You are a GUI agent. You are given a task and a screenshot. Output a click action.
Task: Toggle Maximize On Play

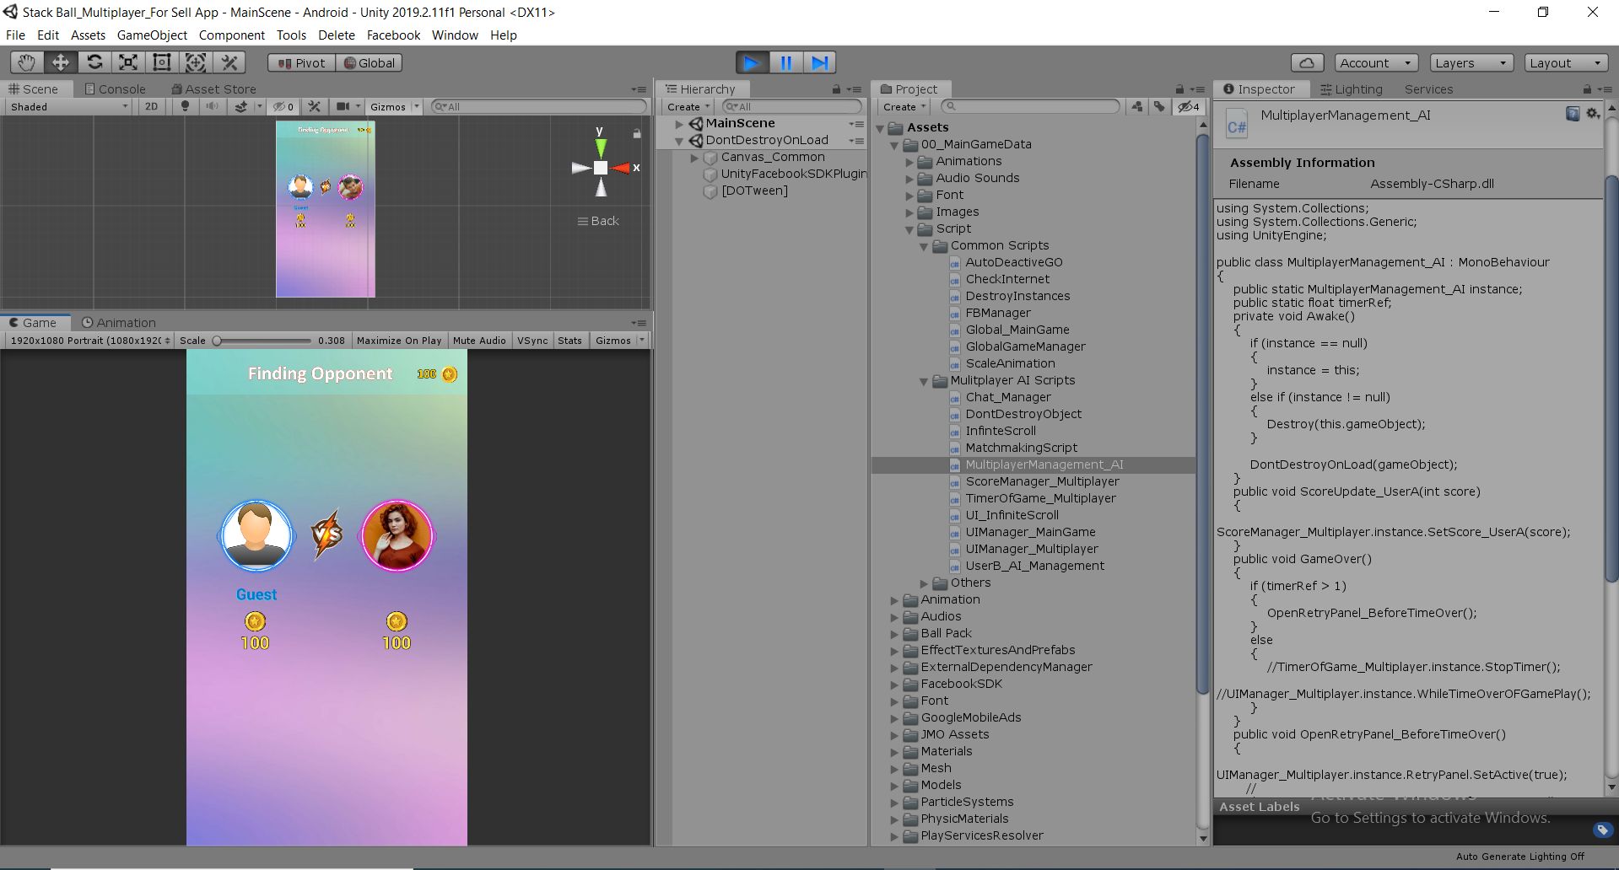(x=398, y=341)
